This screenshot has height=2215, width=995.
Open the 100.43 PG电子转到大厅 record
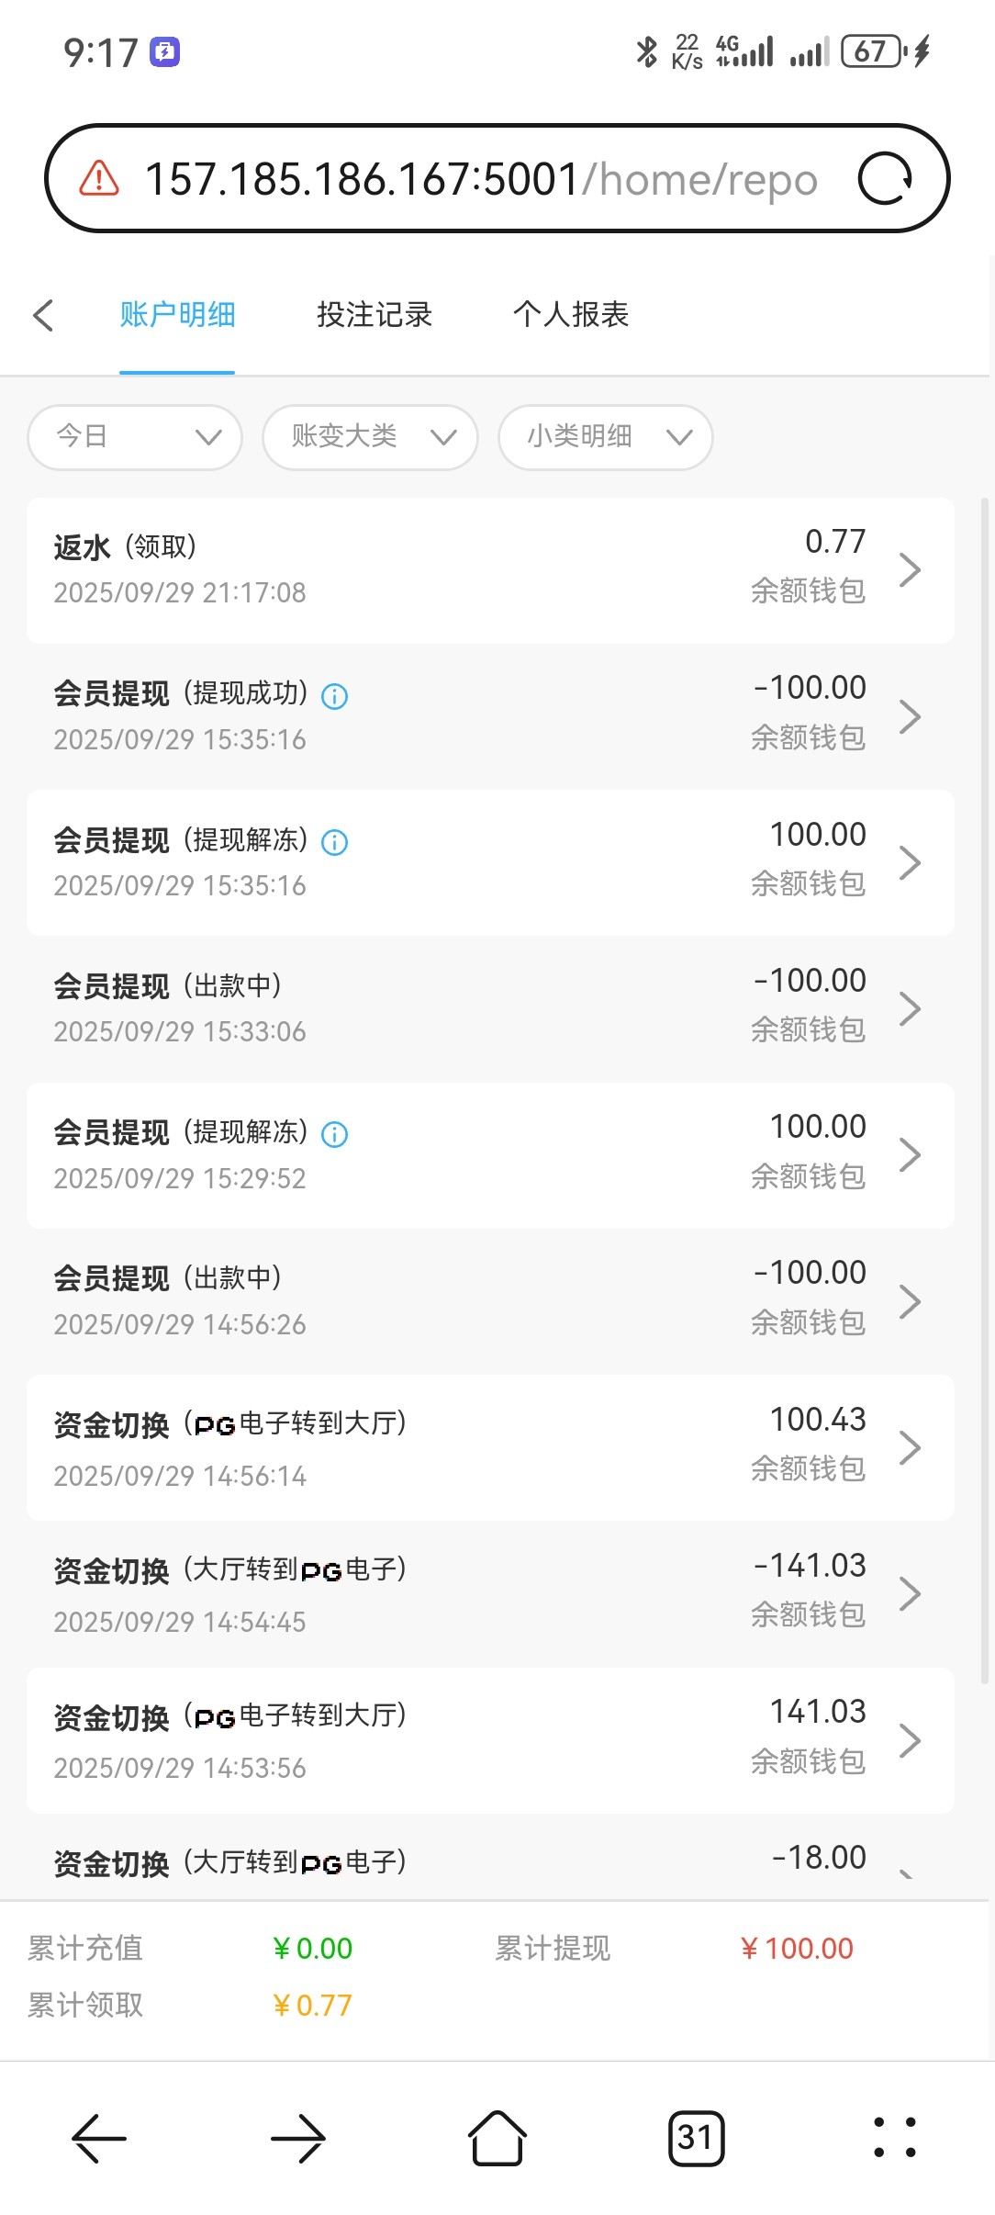[x=490, y=1447]
